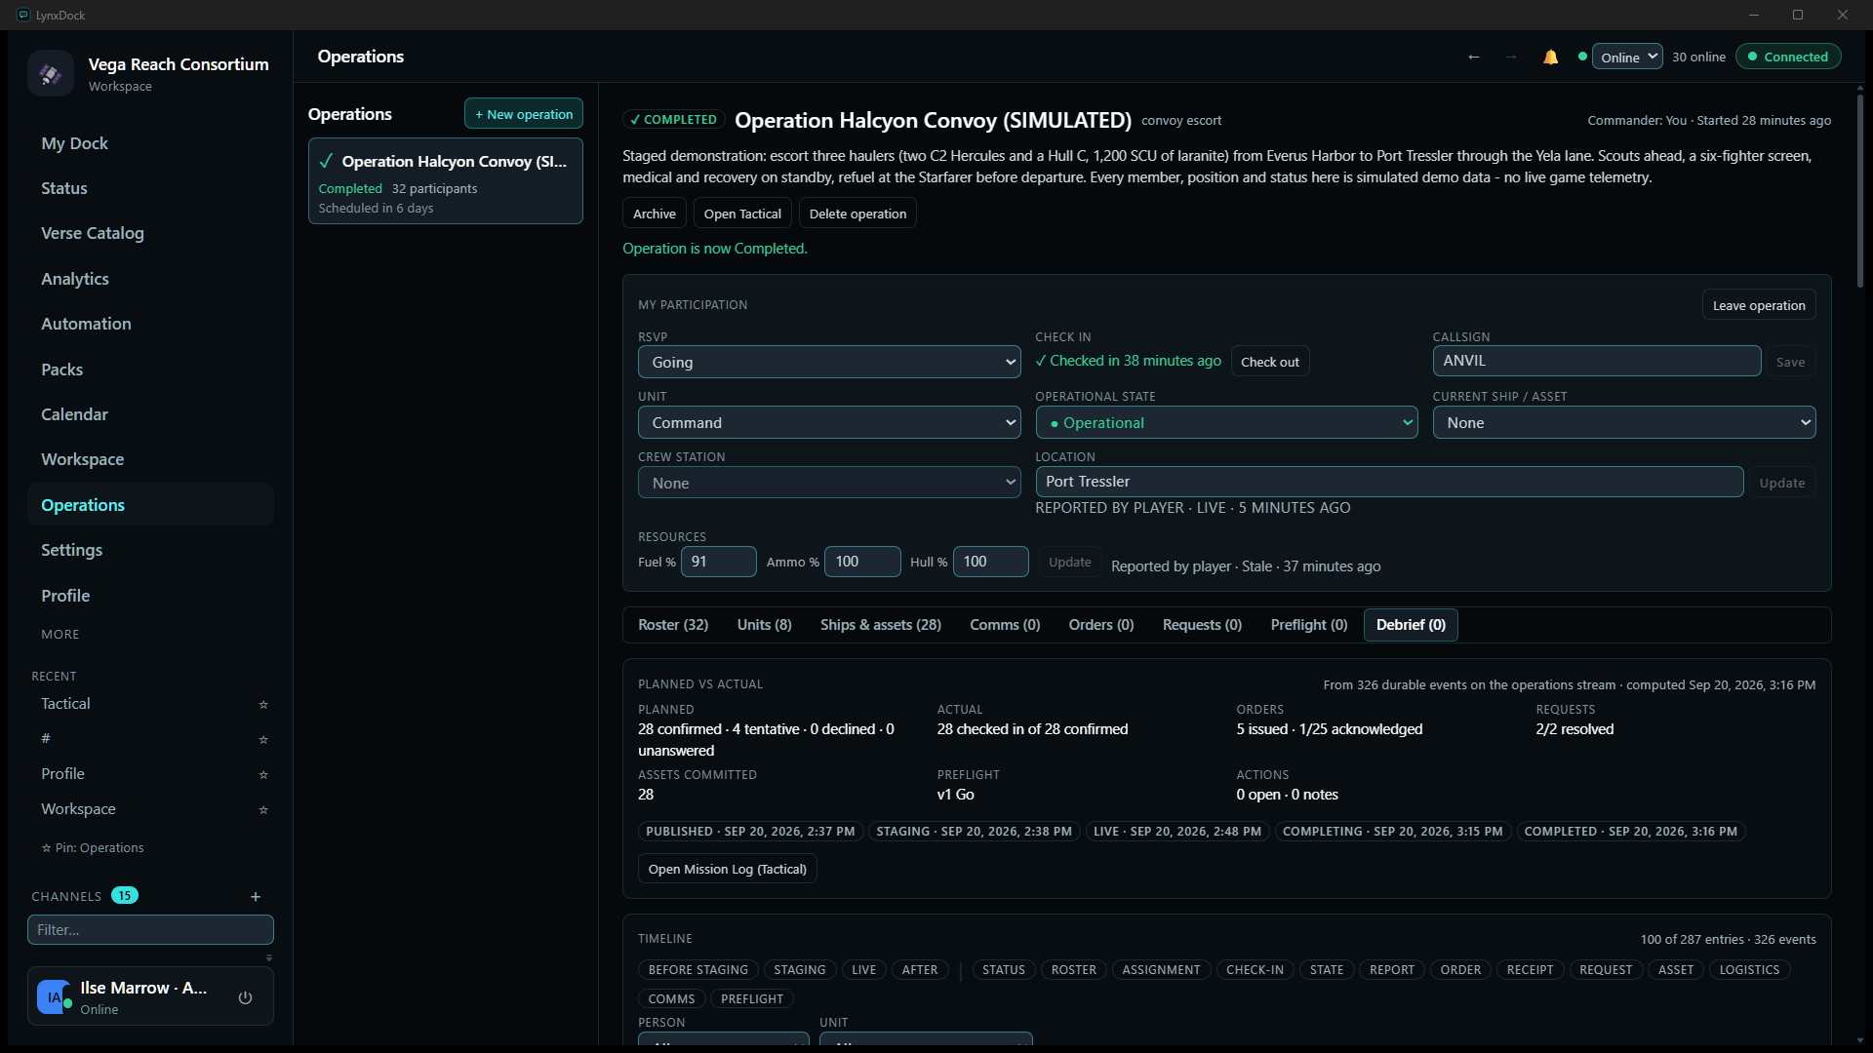1873x1053 pixels.
Task: Open the RSVP Going dropdown
Action: click(x=829, y=362)
